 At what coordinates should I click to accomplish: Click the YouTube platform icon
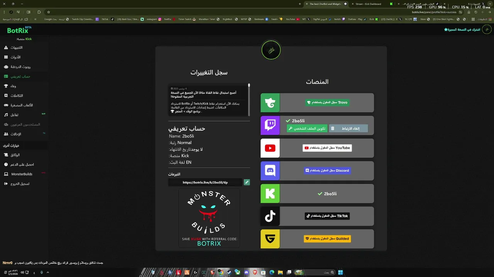coord(270,148)
